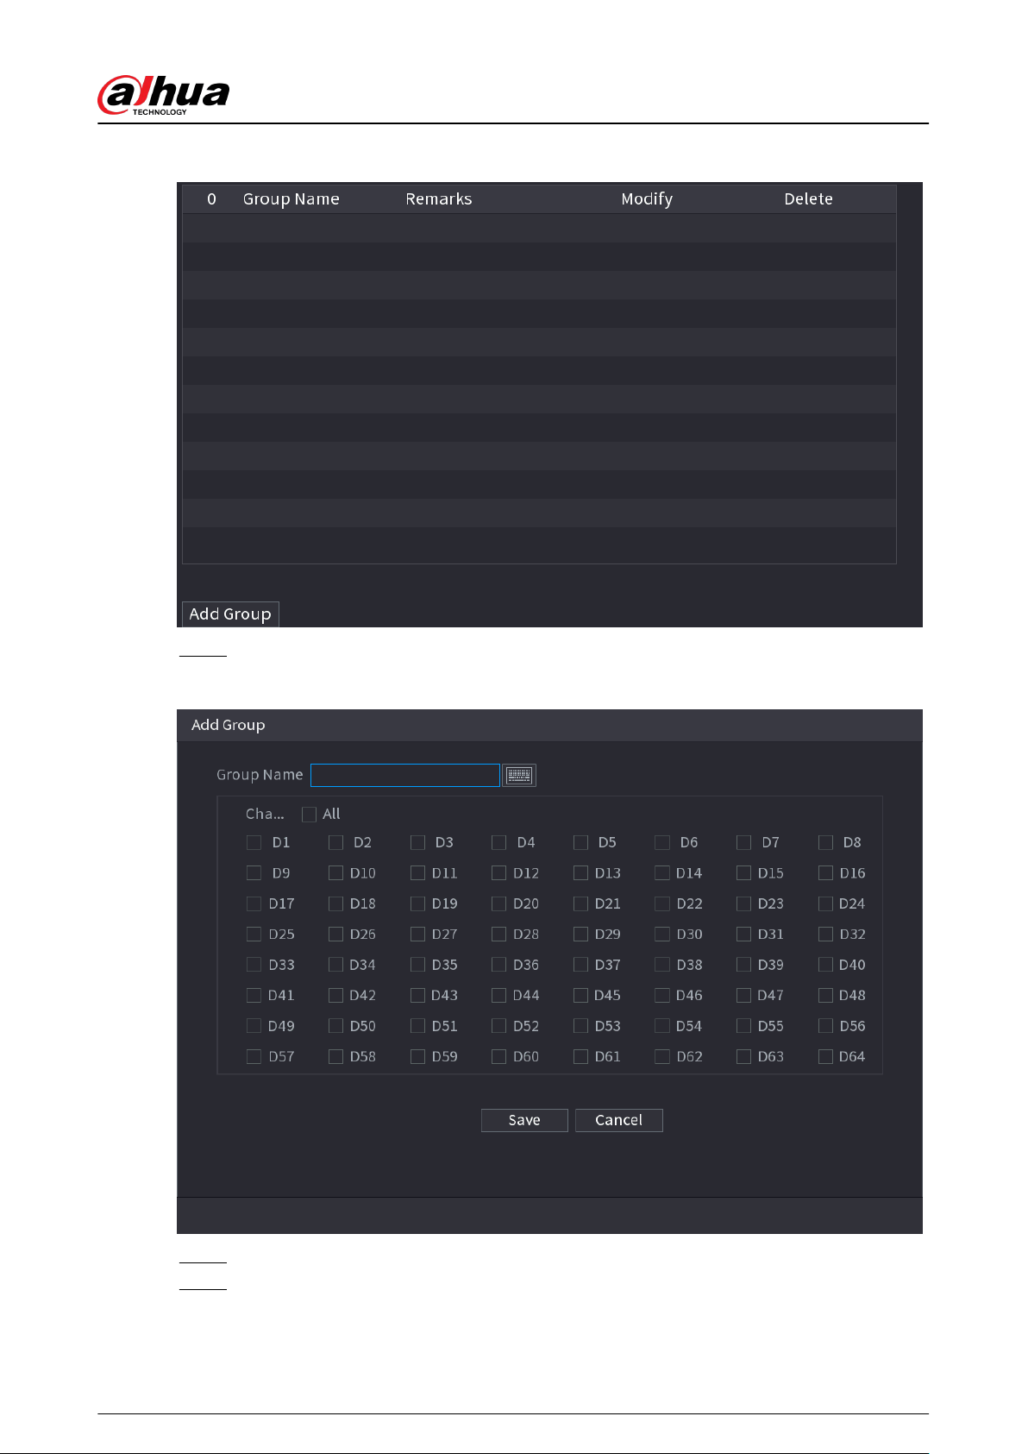Check channel D7

click(743, 842)
